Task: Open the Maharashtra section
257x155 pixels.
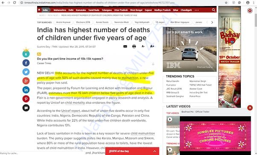Action: click(60, 10)
